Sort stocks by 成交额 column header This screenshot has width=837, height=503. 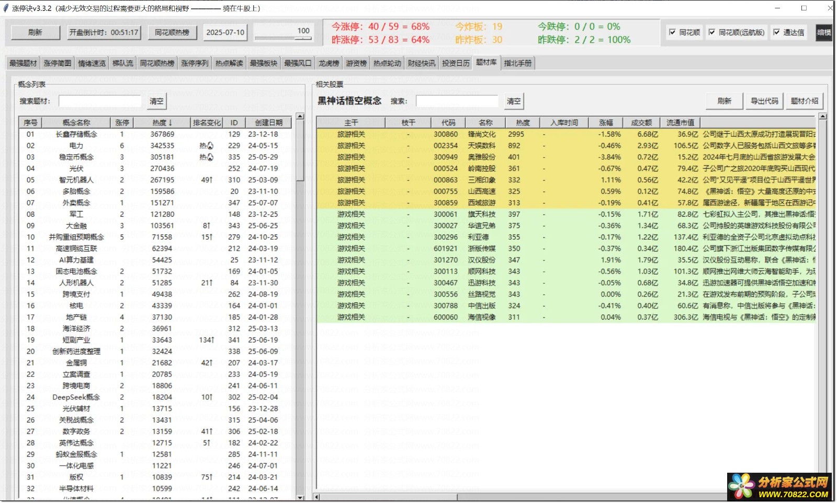click(x=641, y=123)
